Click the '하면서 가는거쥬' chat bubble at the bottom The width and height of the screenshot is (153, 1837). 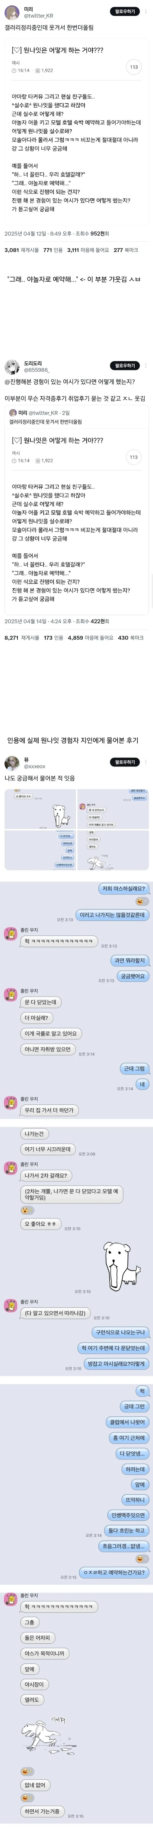(x=42, y=1811)
